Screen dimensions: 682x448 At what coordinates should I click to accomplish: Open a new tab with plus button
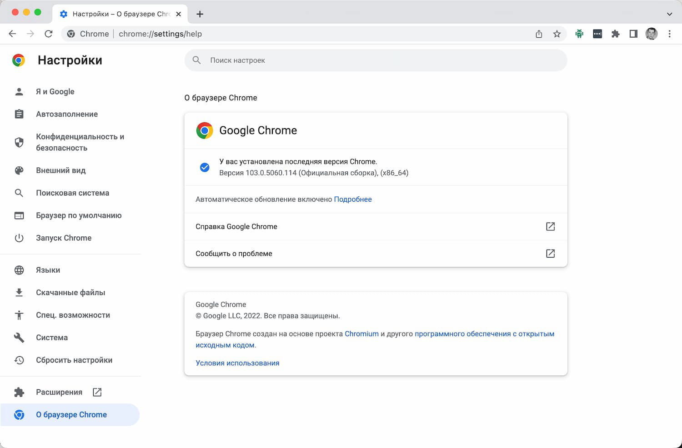click(x=200, y=14)
